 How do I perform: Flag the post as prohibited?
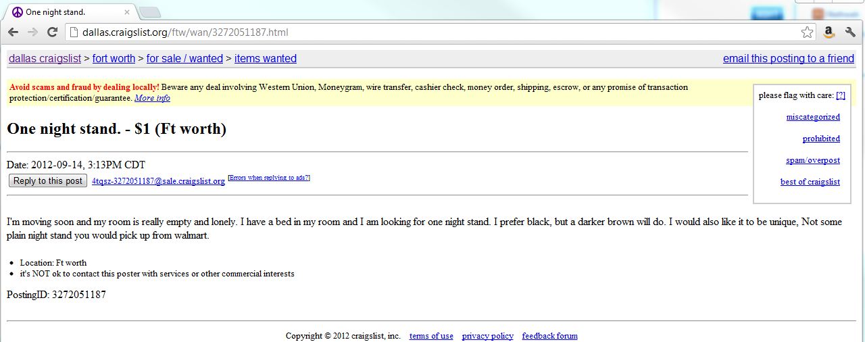click(x=821, y=139)
